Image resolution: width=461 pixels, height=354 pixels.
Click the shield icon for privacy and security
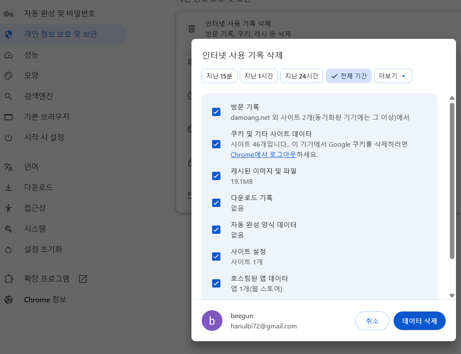point(9,34)
